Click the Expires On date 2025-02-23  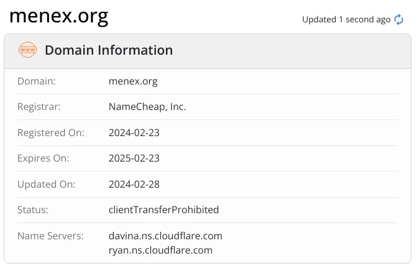point(134,158)
